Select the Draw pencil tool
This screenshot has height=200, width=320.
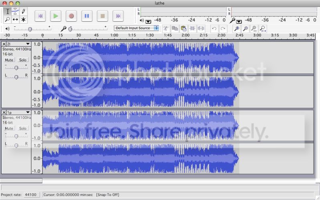[23, 12]
